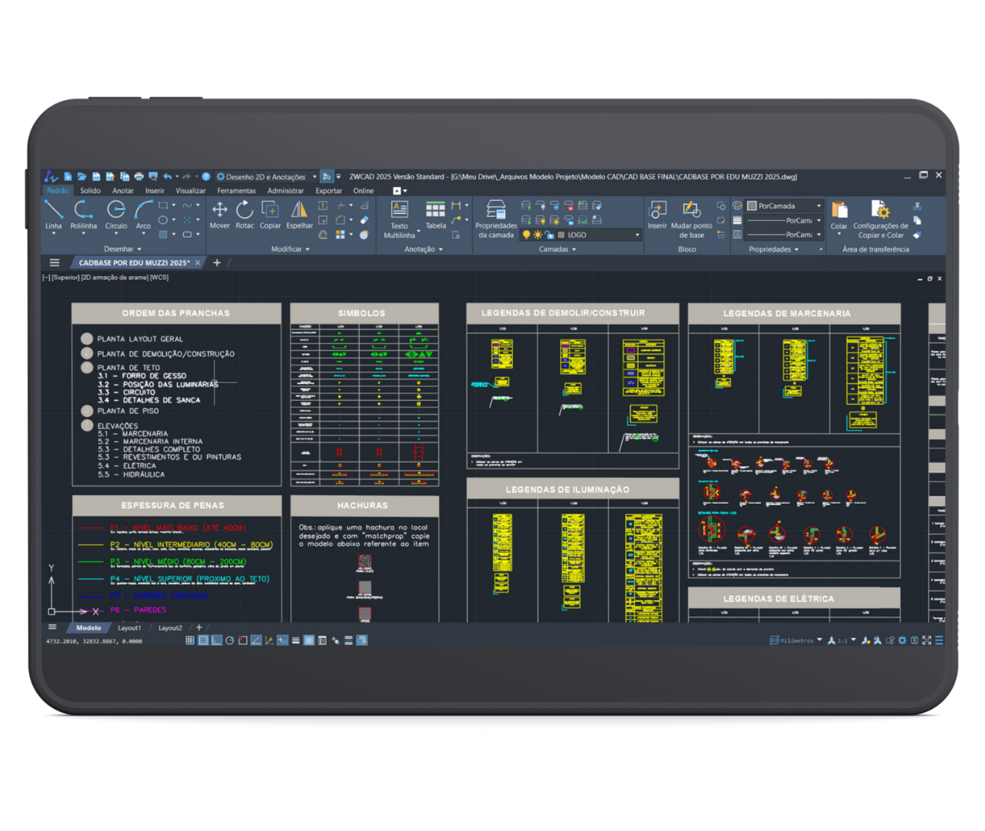Switch to the Anotar ribbon tab

(123, 191)
